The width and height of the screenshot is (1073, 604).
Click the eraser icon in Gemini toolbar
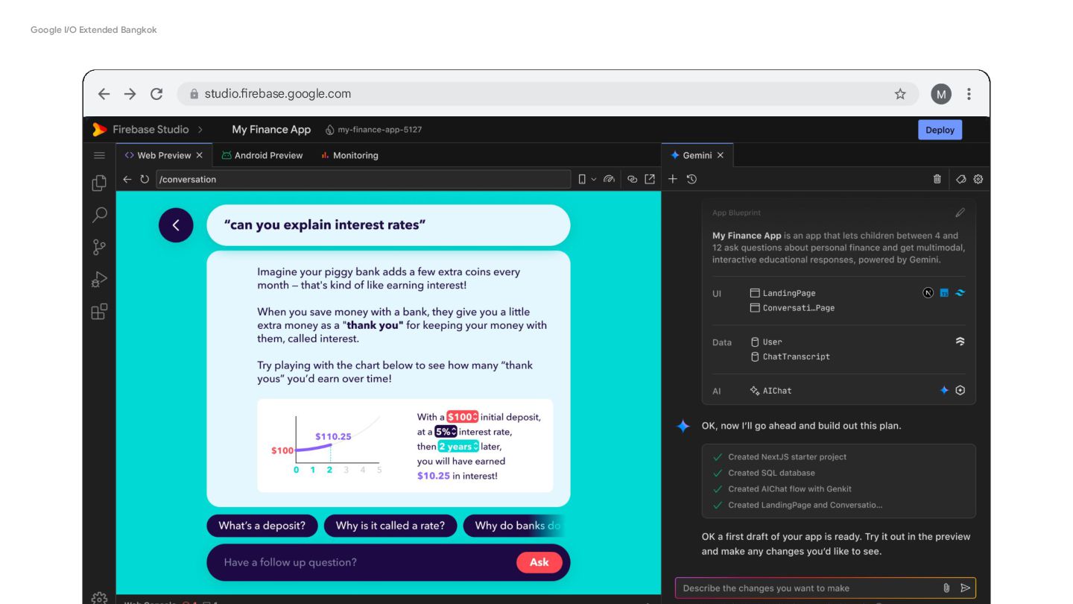tap(961, 179)
